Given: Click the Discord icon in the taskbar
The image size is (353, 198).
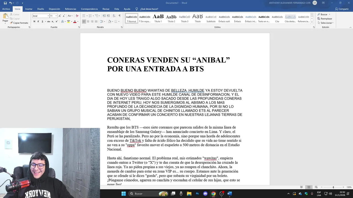Looking at the screenshot, I should point(205,194).
